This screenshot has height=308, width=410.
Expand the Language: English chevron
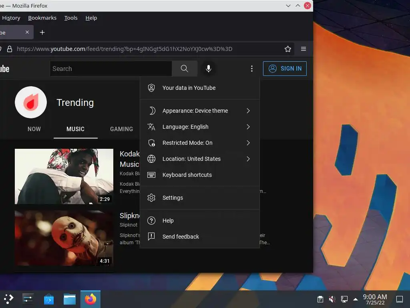(x=248, y=127)
